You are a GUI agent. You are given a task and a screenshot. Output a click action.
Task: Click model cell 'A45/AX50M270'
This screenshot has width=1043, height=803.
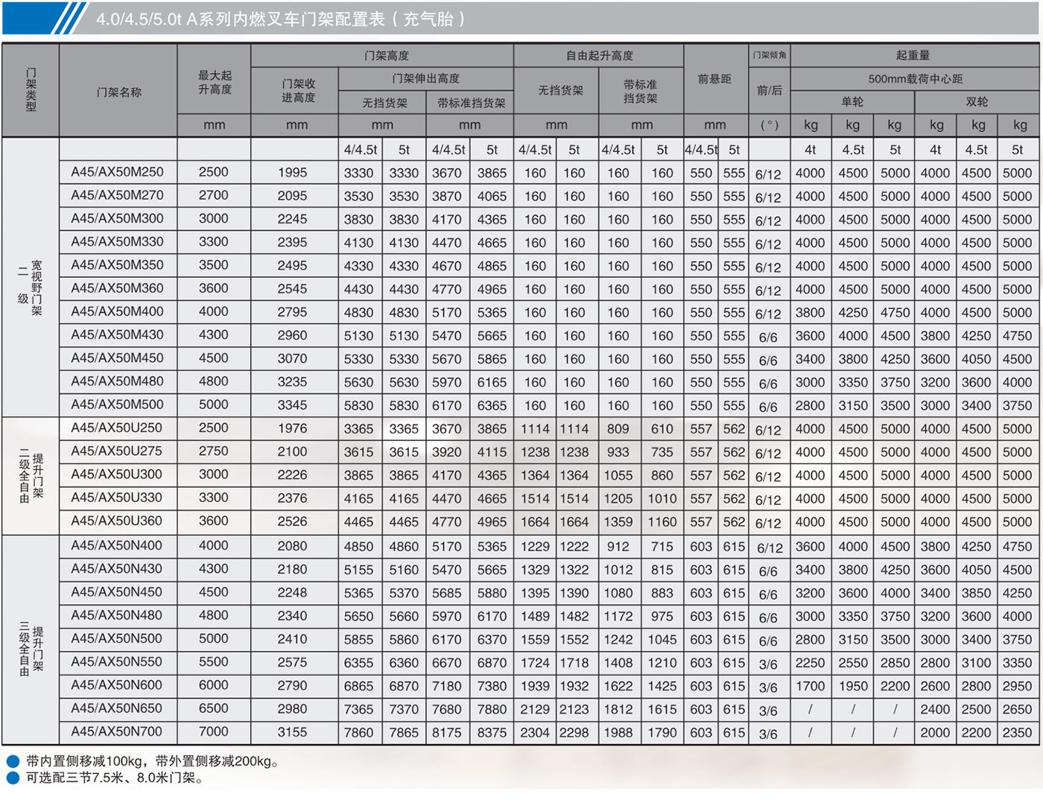tap(118, 195)
